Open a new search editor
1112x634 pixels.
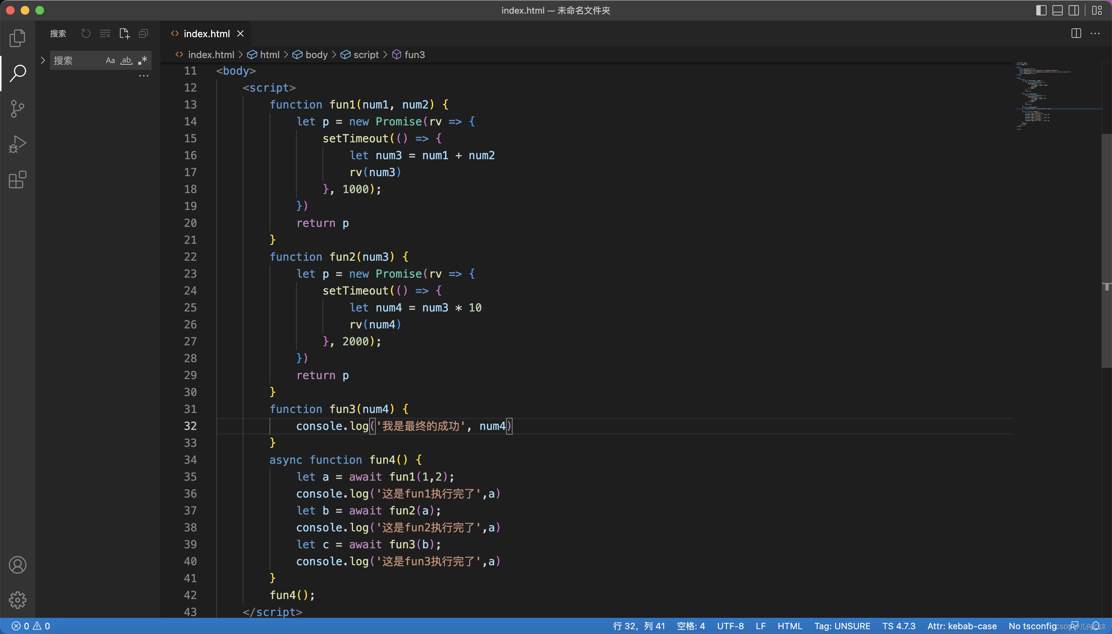tap(125, 33)
